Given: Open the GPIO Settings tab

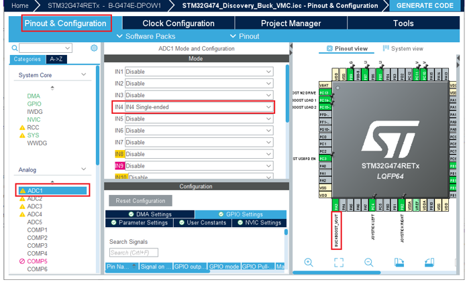Looking at the screenshot, I should (x=241, y=214).
